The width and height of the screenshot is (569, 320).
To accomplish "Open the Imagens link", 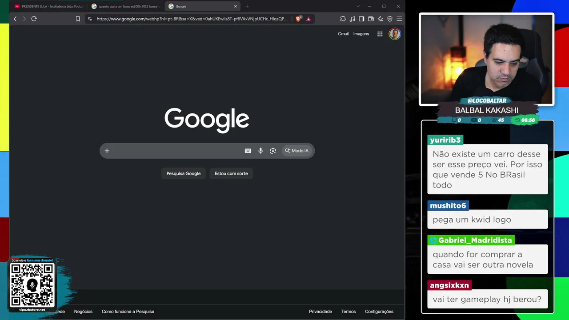I will 361,34.
